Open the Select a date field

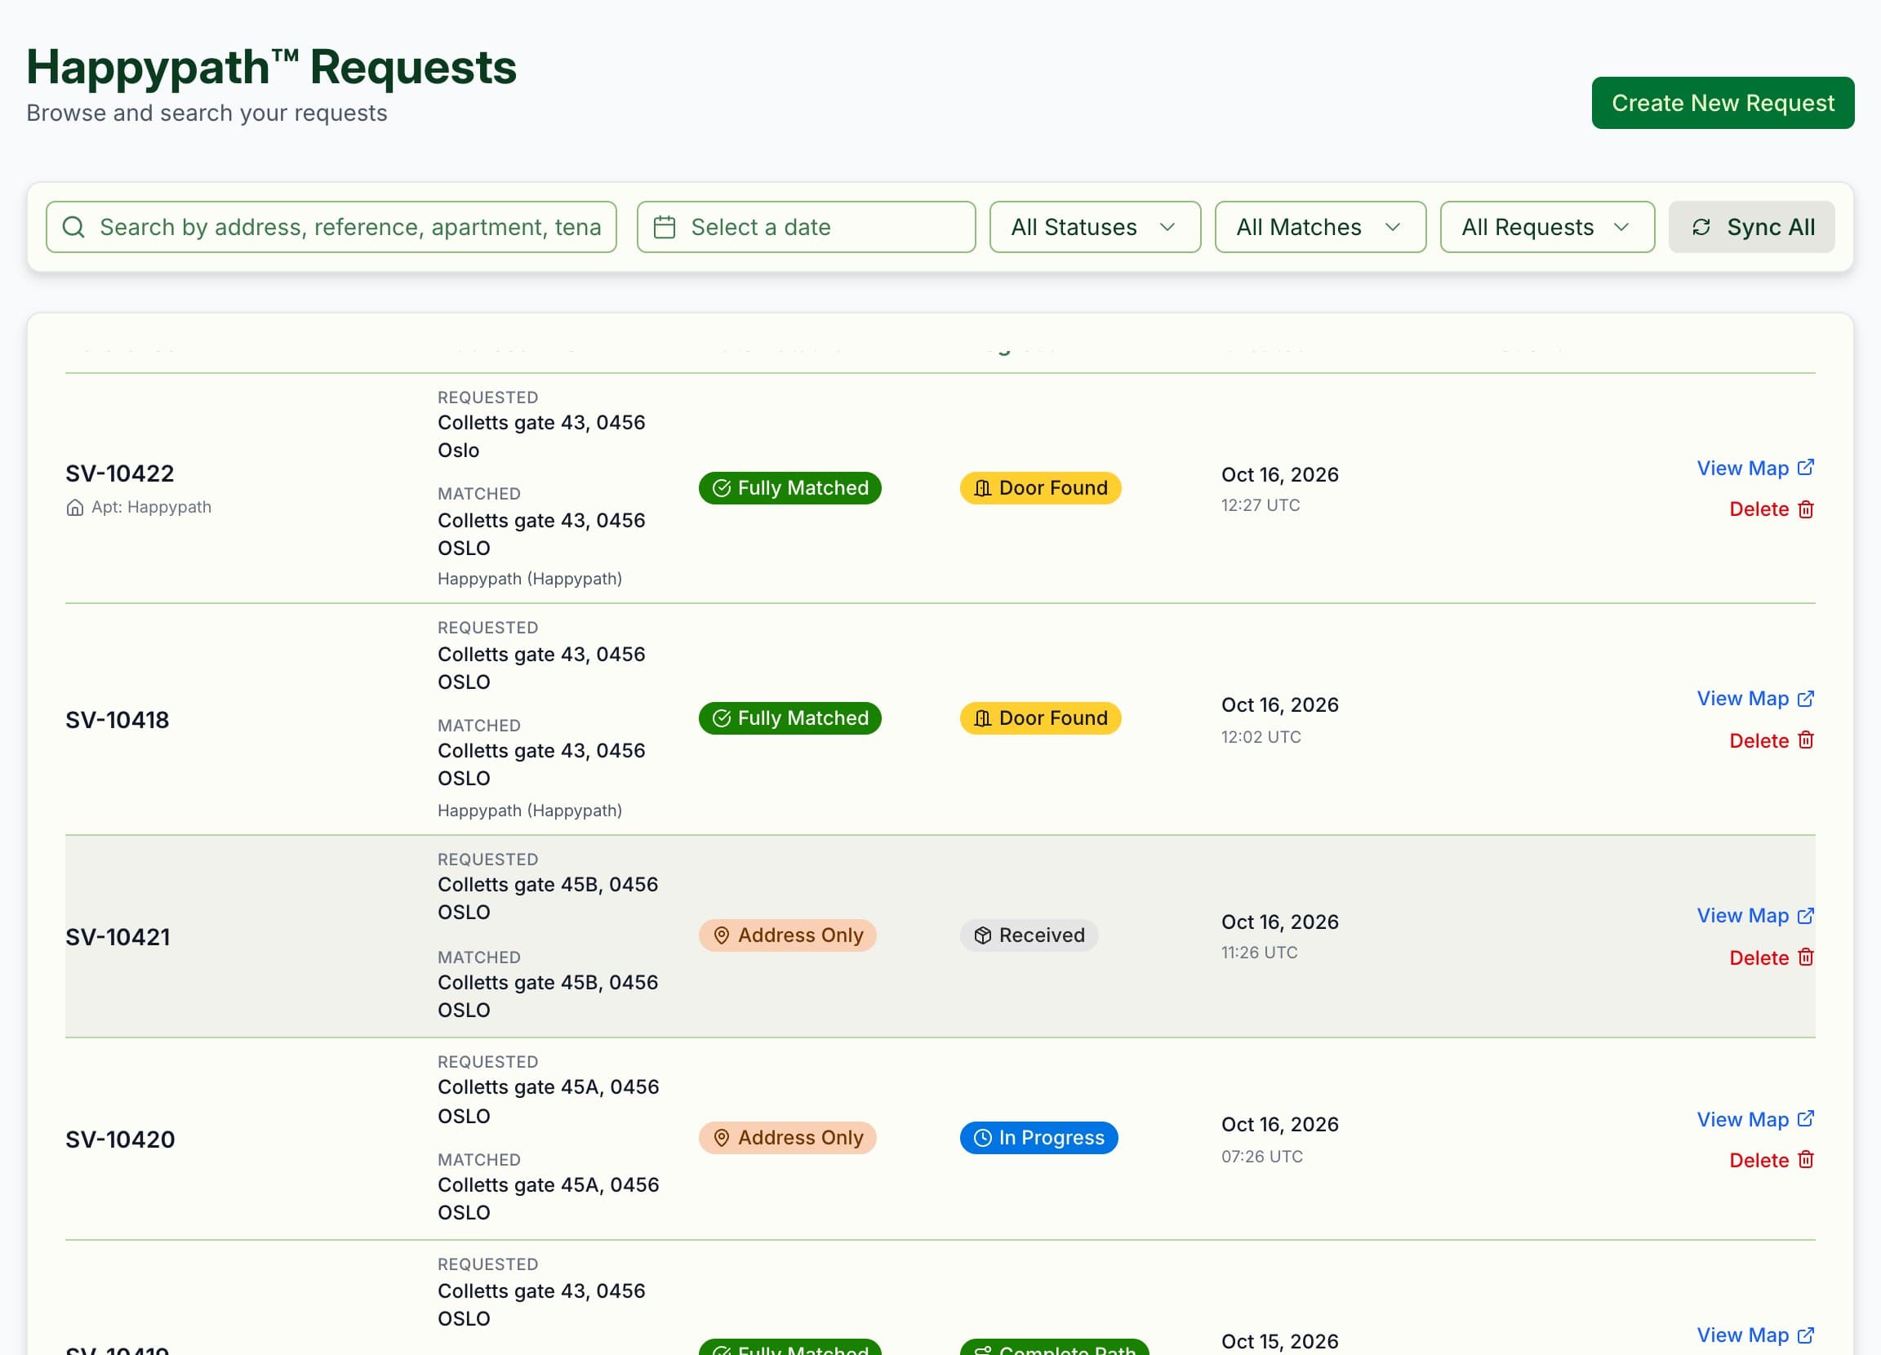pos(806,227)
